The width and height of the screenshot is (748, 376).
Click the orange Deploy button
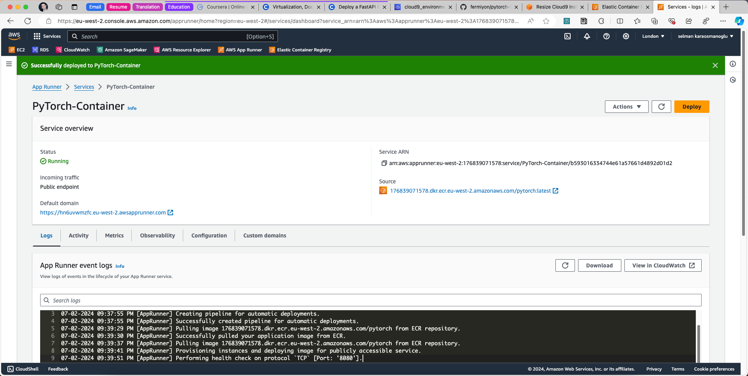pyautogui.click(x=691, y=107)
